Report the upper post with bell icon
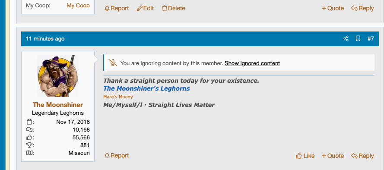The width and height of the screenshot is (384, 170). (117, 8)
